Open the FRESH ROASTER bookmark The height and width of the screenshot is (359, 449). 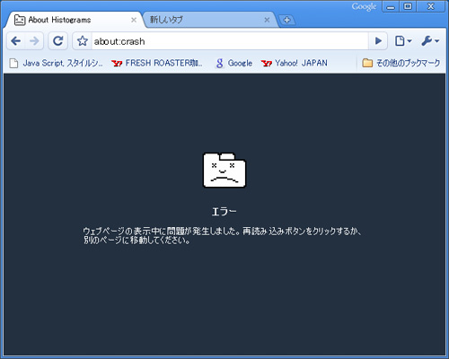(157, 63)
